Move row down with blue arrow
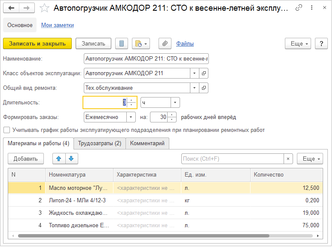 pos(72,159)
